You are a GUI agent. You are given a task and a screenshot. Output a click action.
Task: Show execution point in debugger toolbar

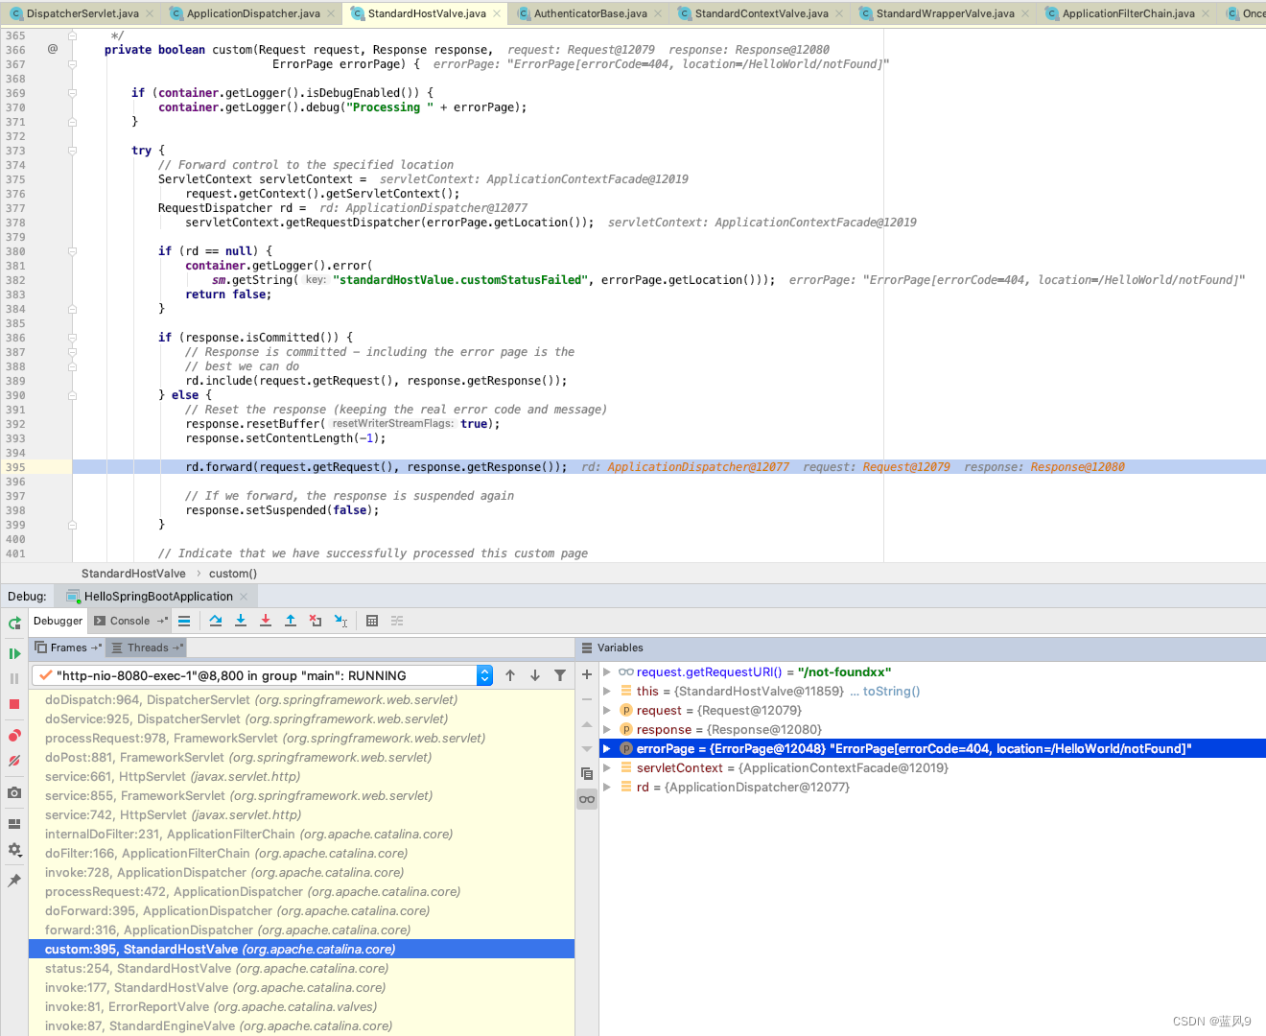pos(184,621)
